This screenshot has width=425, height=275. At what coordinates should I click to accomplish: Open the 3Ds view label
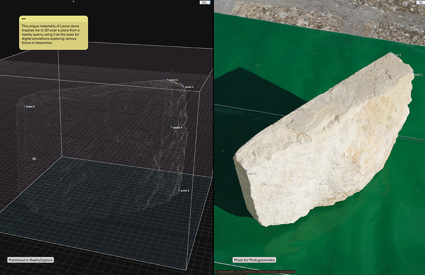pos(204,2)
